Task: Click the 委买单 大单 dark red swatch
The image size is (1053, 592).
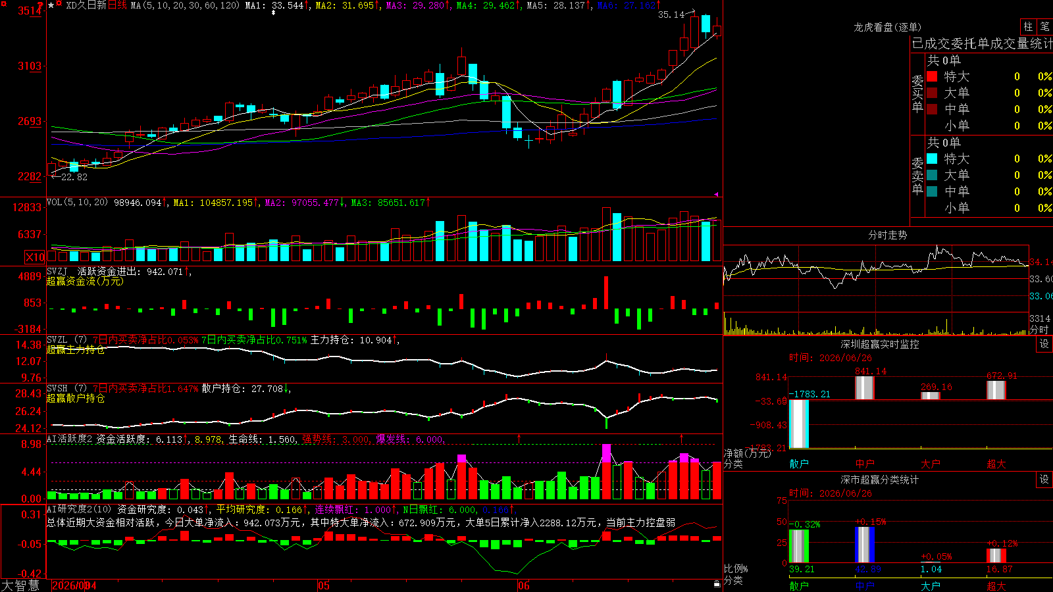Action: tap(932, 93)
